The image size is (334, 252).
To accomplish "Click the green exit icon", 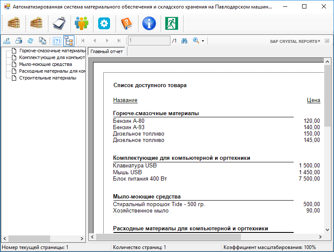I will point(172,23).
